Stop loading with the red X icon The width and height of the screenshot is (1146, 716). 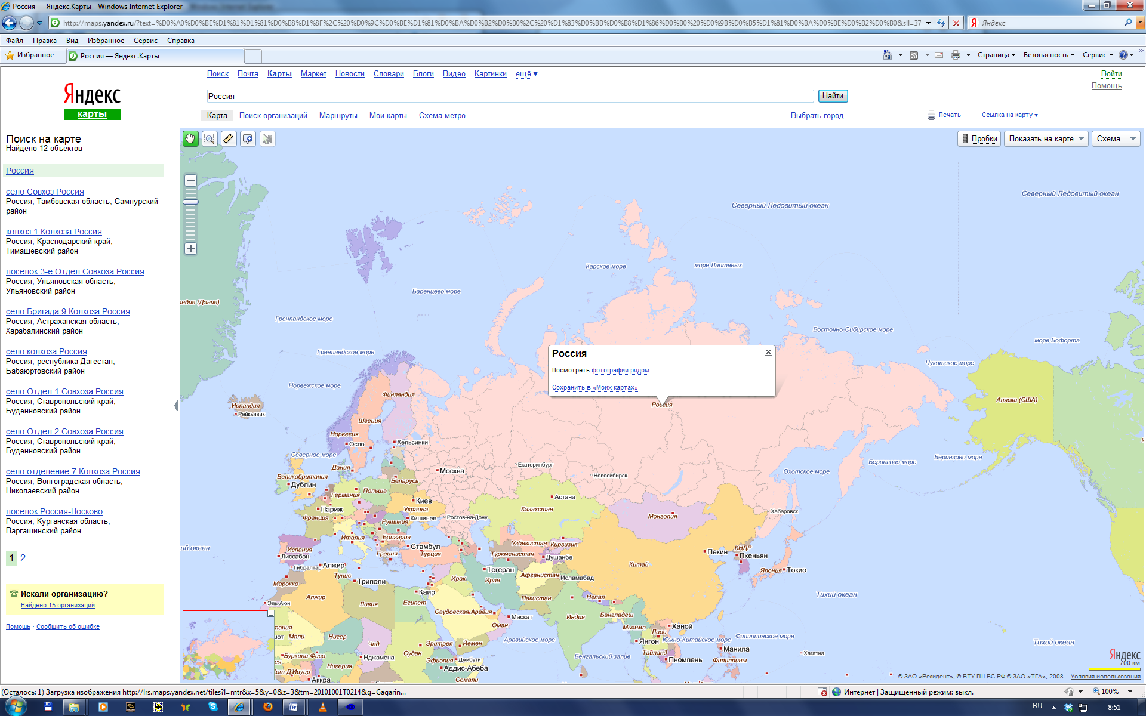click(x=956, y=23)
